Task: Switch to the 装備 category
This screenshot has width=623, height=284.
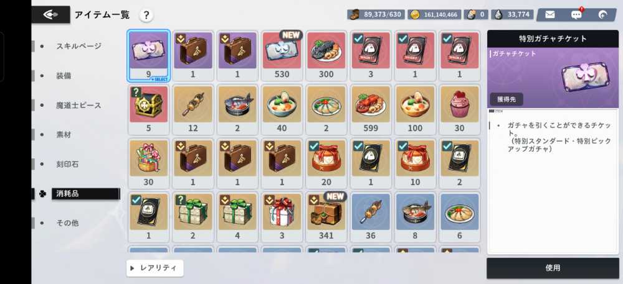Action: 64,76
